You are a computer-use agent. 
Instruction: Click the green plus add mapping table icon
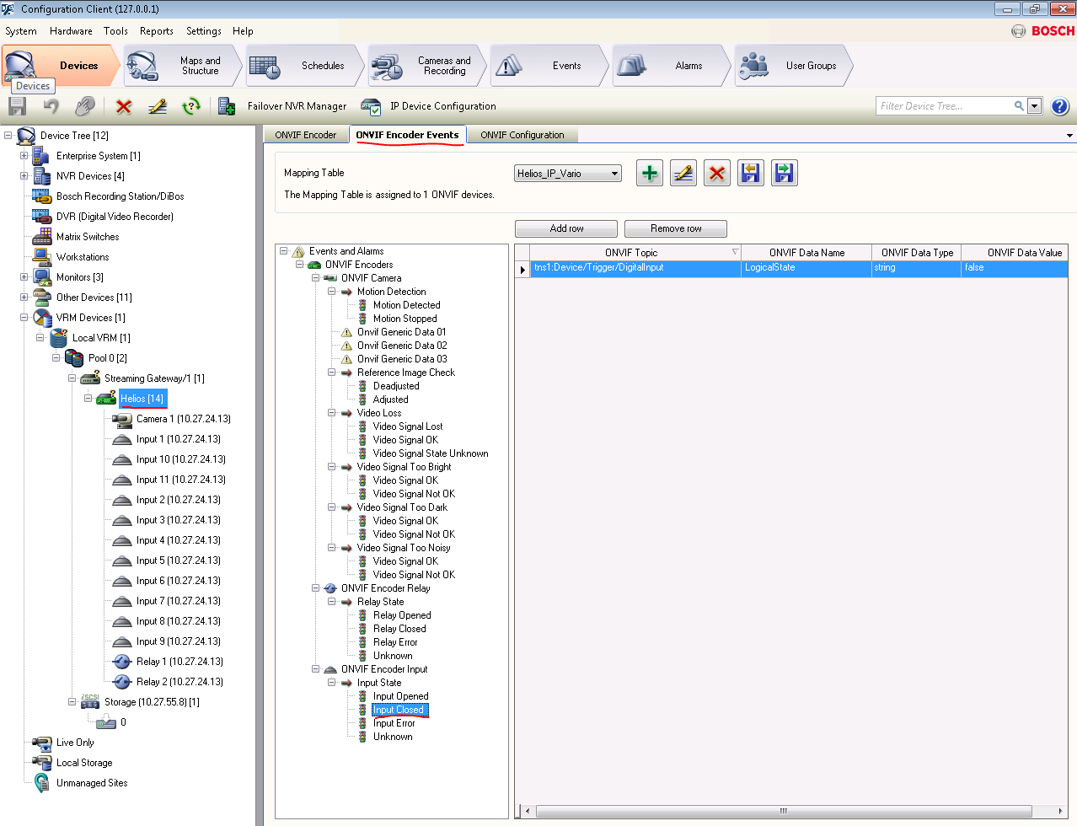pos(649,174)
